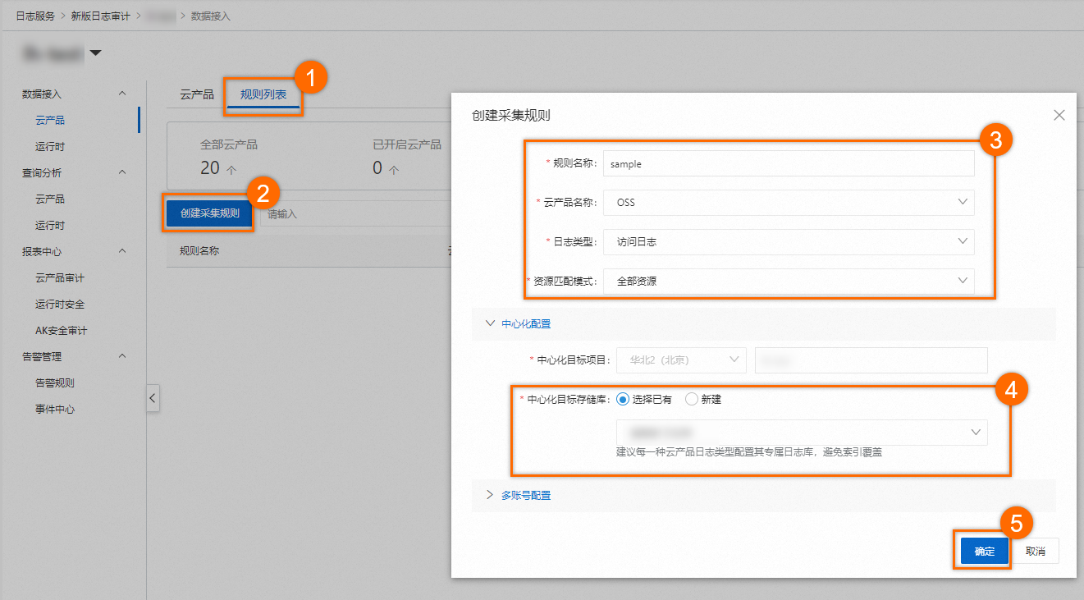The width and height of the screenshot is (1084, 600).
Task: Open AK安全审计 in the sidebar
Action: click(61, 330)
